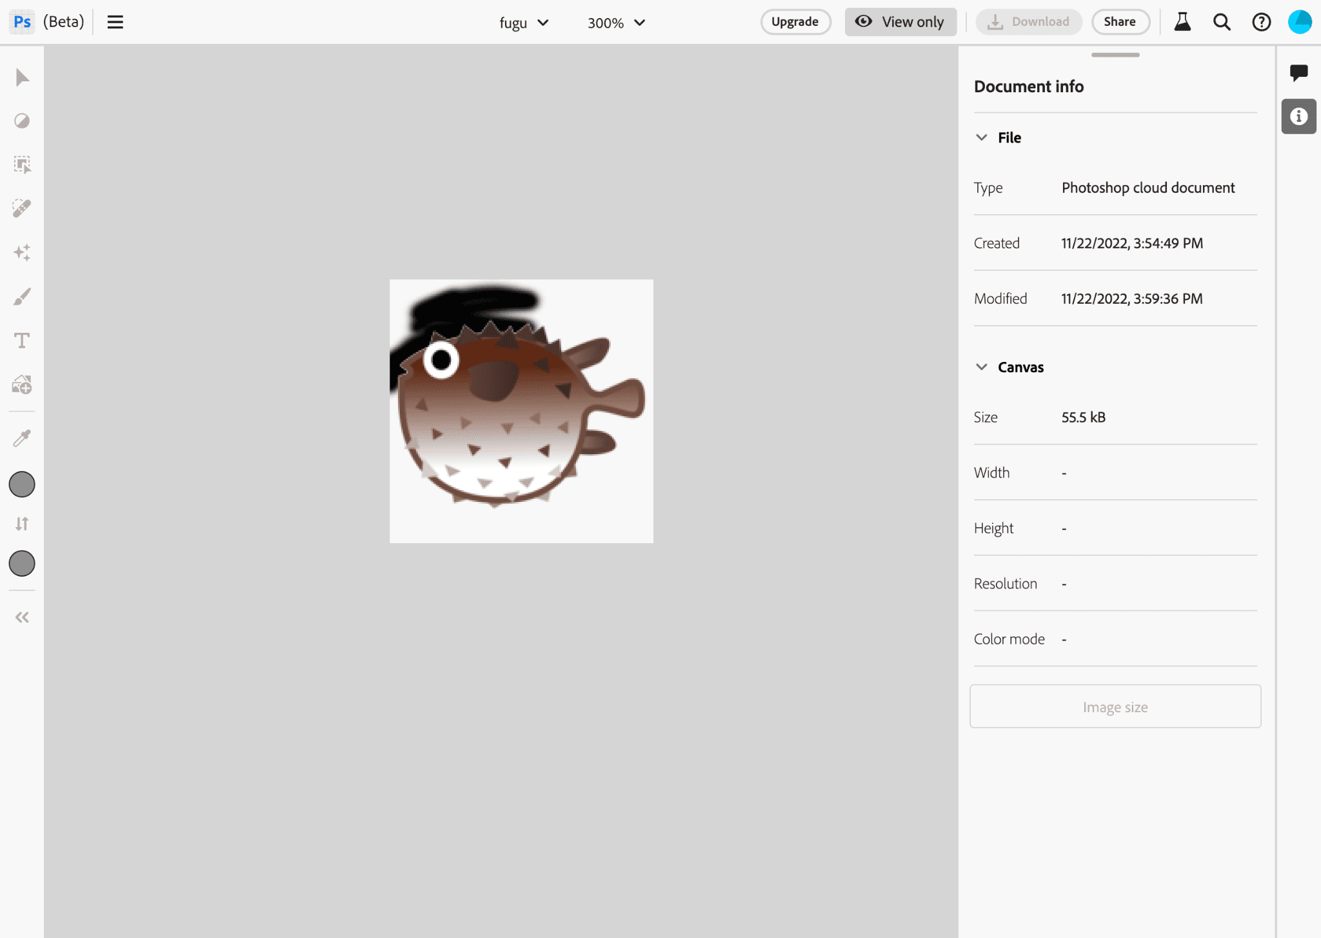Collapse the Canvas section
The image size is (1321, 938).
(982, 366)
